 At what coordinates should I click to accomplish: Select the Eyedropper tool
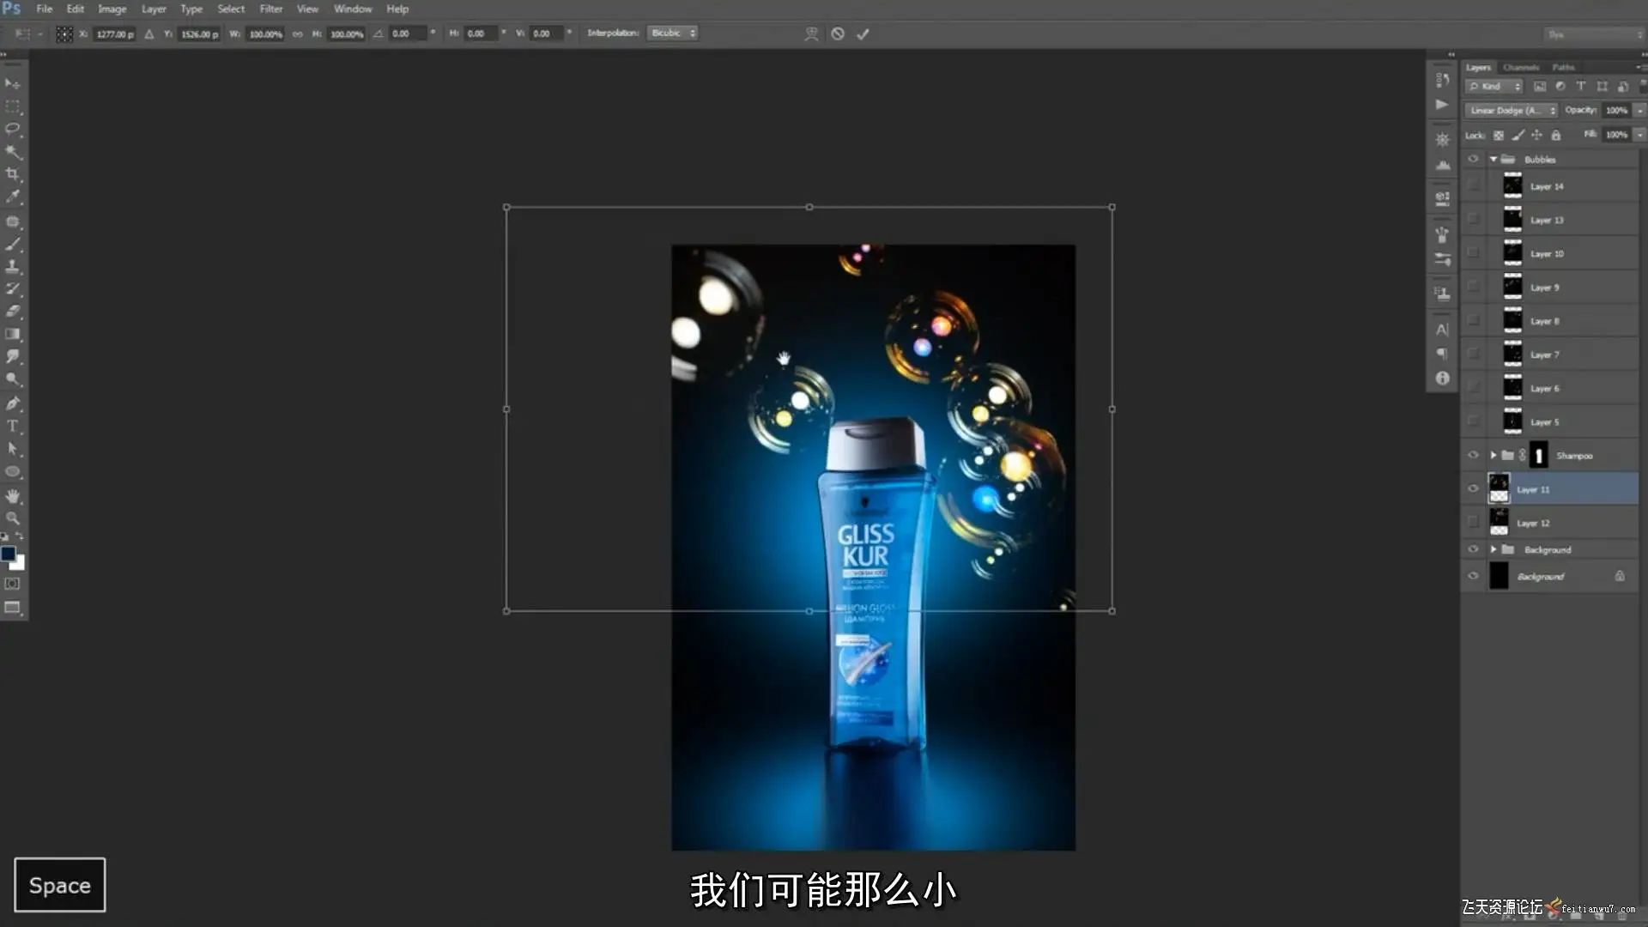12,197
